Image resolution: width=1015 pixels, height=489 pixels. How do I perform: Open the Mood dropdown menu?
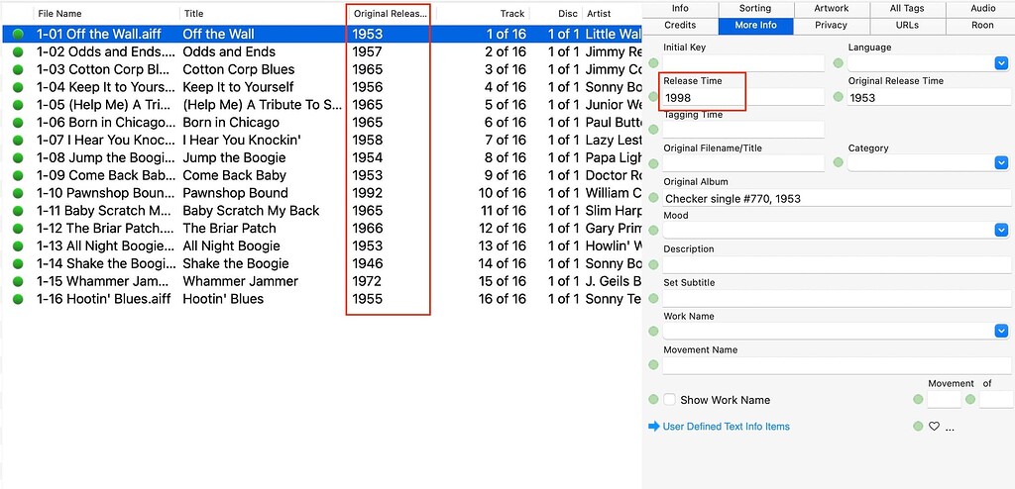click(x=1001, y=230)
